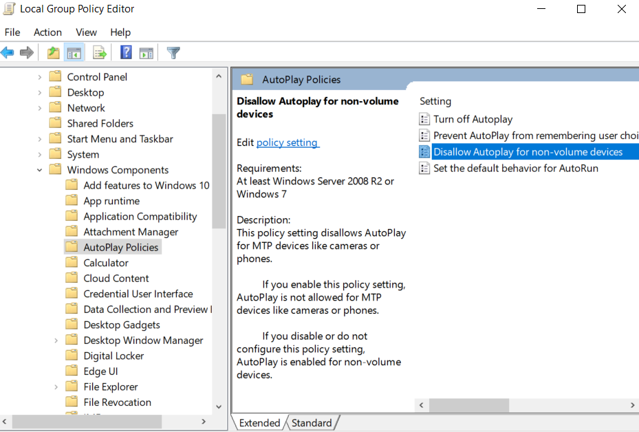Expand the Desktop Window Manager node
This screenshot has width=639, height=432.
(56, 340)
